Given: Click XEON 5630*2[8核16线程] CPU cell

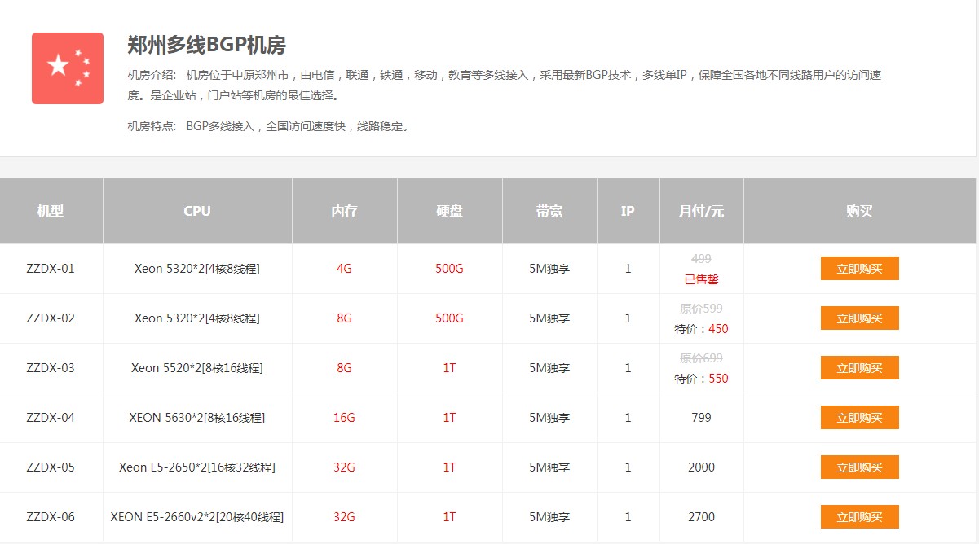Looking at the screenshot, I should (x=197, y=418).
